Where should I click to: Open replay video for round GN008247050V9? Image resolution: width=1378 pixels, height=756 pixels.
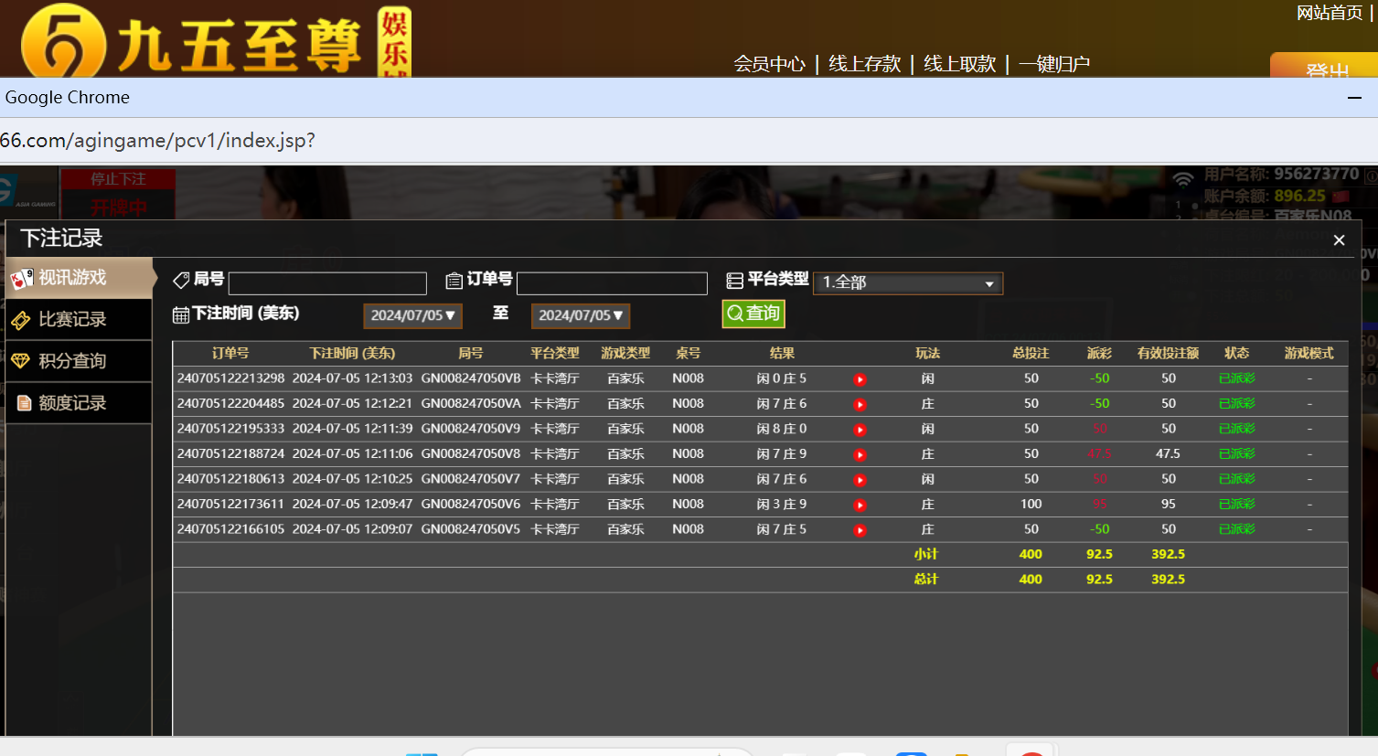(860, 430)
